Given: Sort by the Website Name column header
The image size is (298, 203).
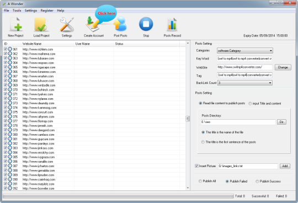Looking at the screenshot, I should coord(47,44).
